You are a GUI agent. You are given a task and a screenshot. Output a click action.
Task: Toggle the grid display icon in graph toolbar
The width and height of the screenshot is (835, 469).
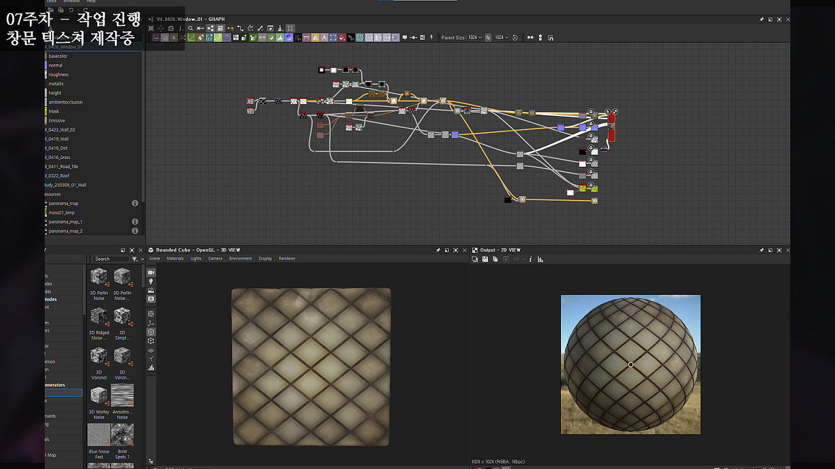click(x=290, y=28)
